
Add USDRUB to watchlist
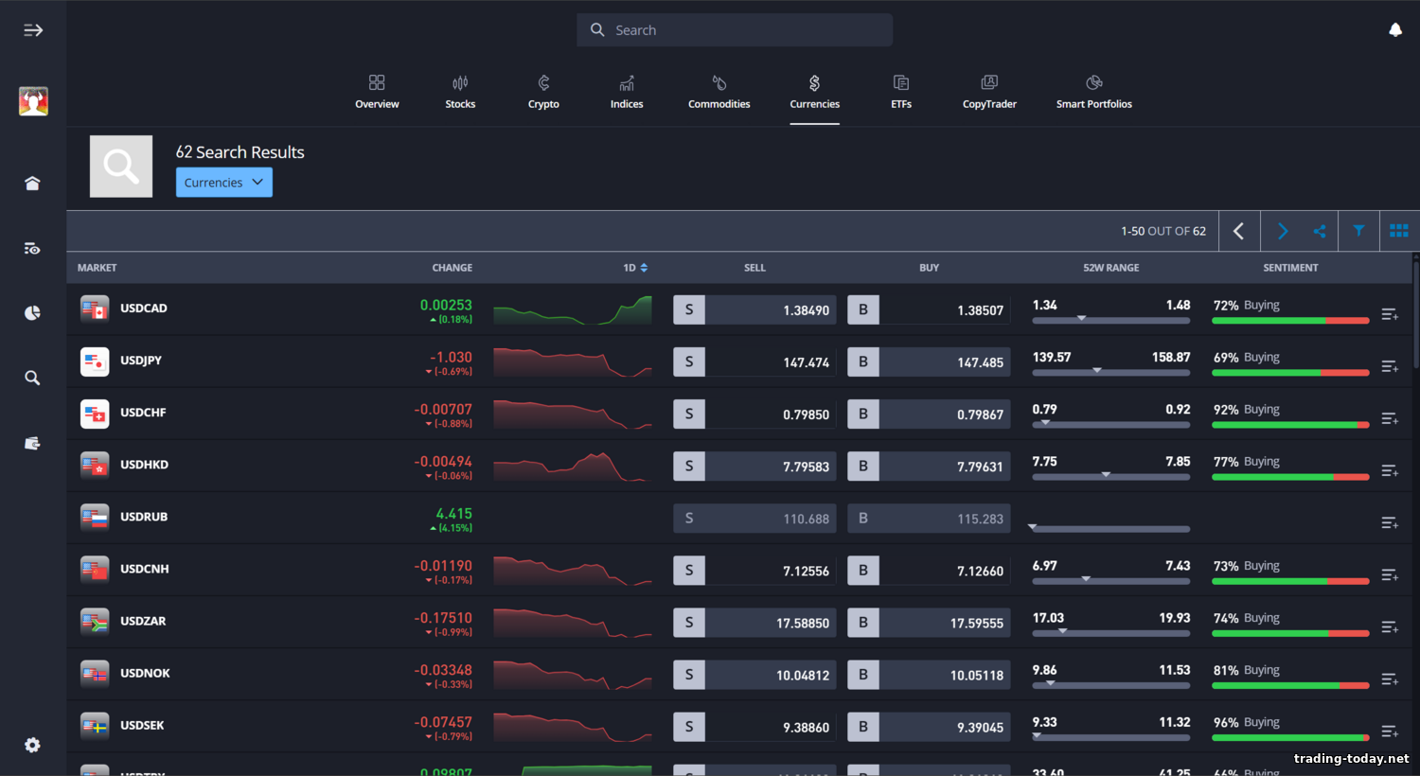1389,522
